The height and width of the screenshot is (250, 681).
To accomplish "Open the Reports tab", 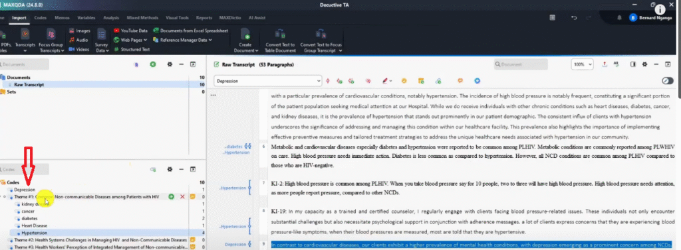I will click(x=204, y=18).
